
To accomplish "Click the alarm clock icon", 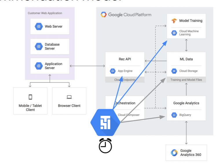I will pos(105,146).
